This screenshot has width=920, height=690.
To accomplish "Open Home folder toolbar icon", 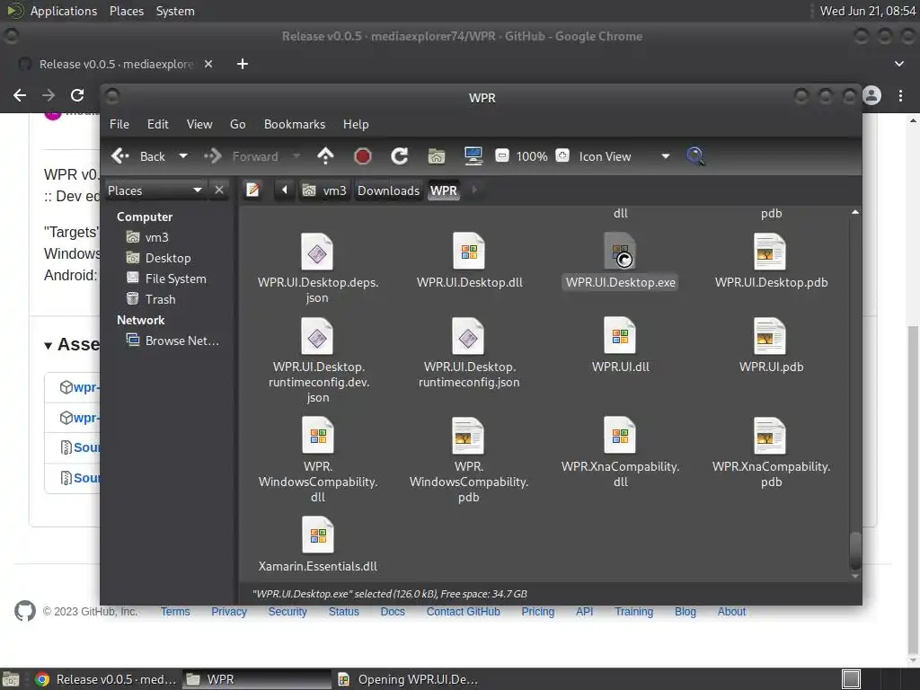I will (x=437, y=156).
